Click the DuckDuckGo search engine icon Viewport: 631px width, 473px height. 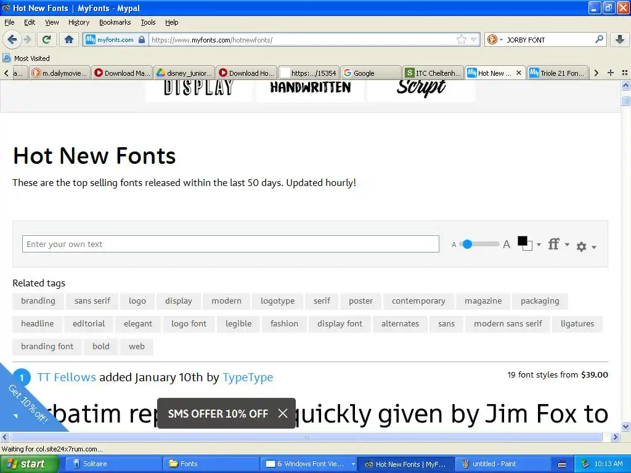pos(492,39)
